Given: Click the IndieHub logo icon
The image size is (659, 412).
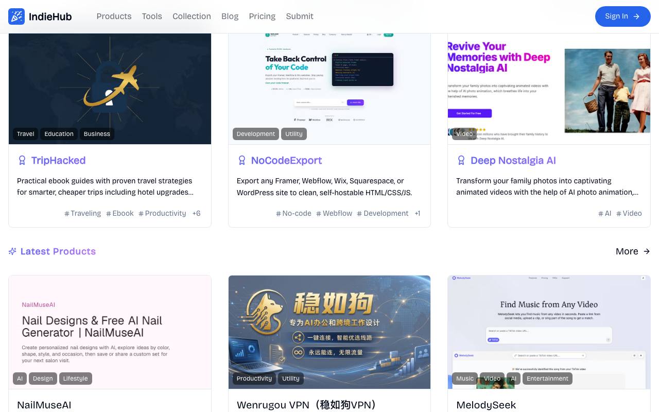Looking at the screenshot, I should click(16, 16).
